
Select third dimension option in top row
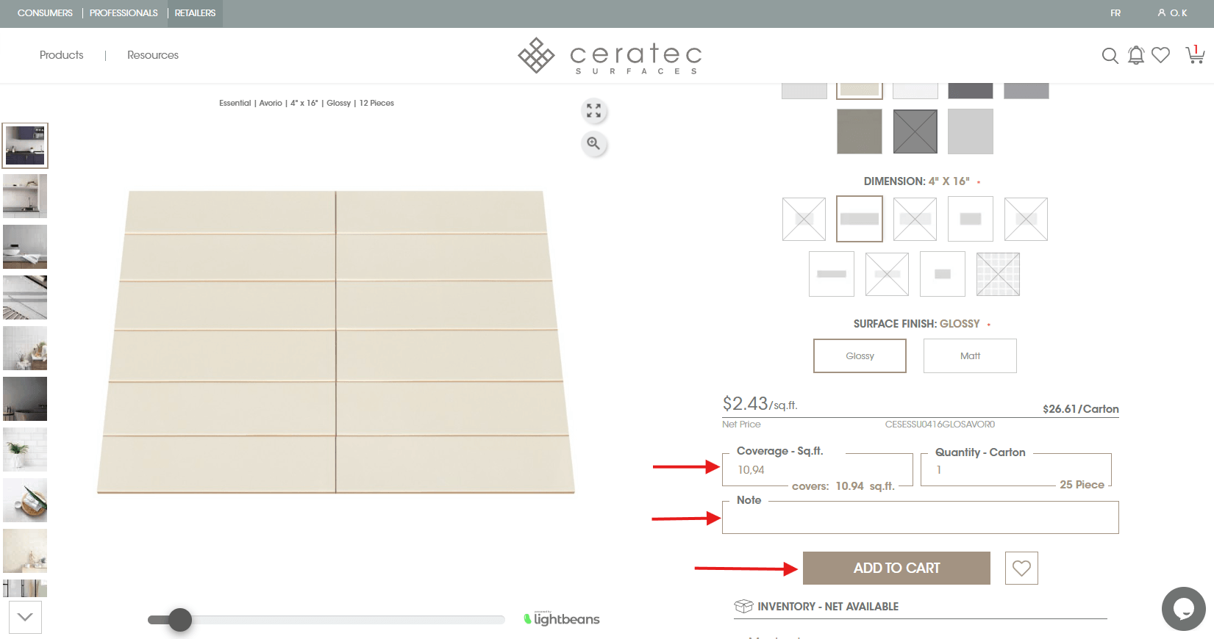(x=915, y=219)
